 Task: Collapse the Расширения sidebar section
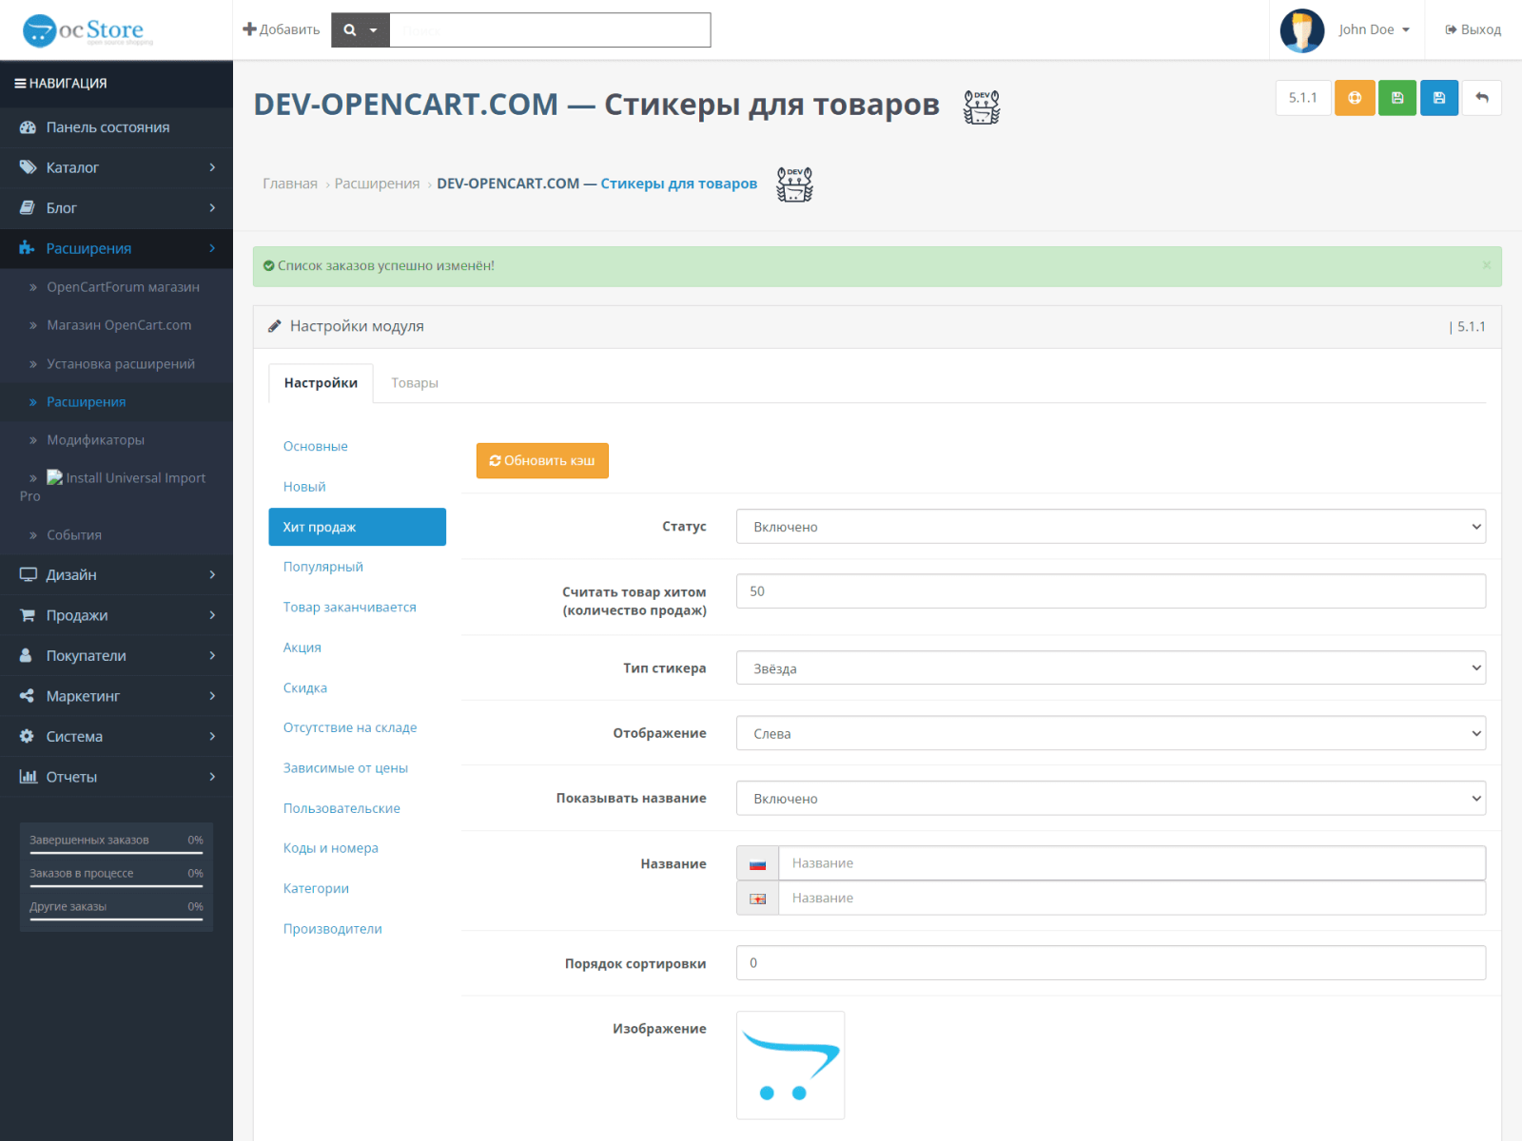116,248
